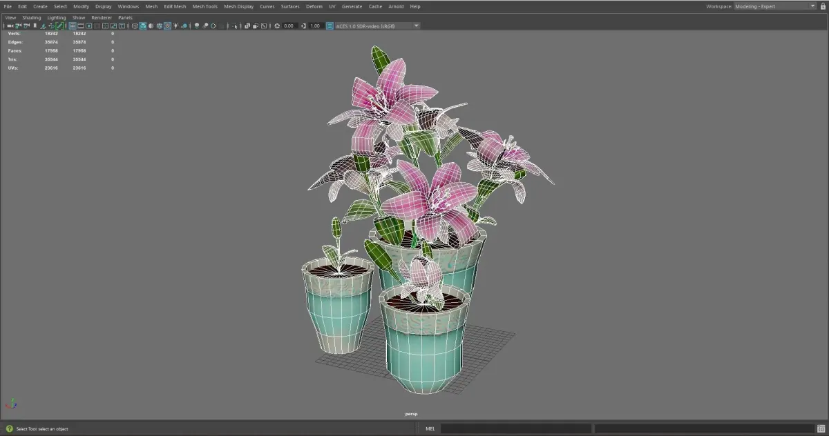Viewport: 829px width, 436px height.
Task: Click the X-Ray Active Components icon
Action: tap(255, 26)
